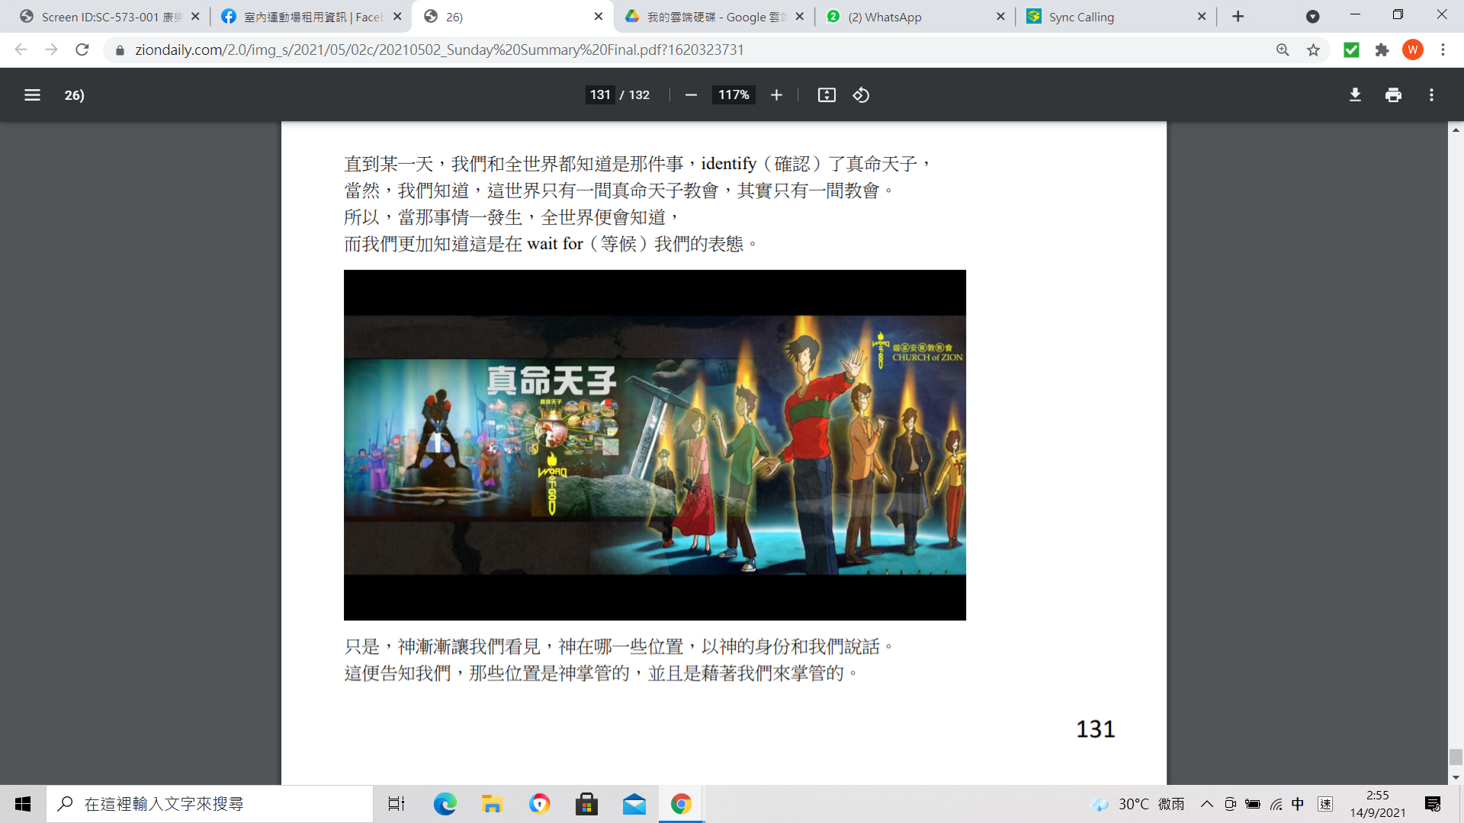Close the Screen ID:SC-573-001 tab
The height and width of the screenshot is (823, 1464).
coord(195,17)
